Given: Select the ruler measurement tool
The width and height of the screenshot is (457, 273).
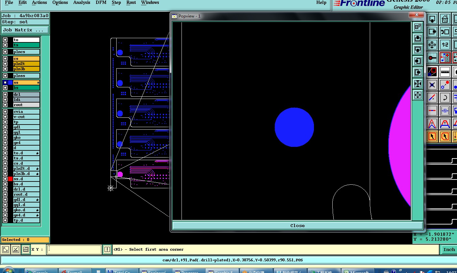Looking at the screenshot, I should tap(445, 71).
